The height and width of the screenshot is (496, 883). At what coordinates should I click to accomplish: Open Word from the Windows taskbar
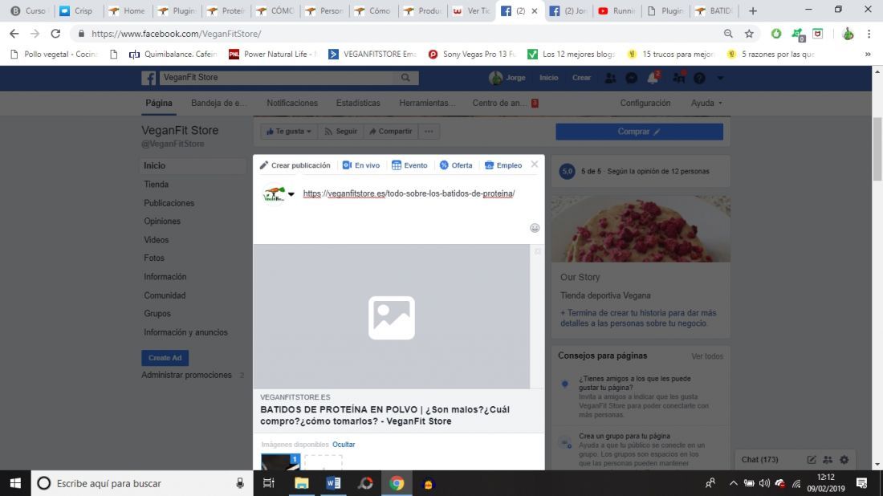pos(333,483)
